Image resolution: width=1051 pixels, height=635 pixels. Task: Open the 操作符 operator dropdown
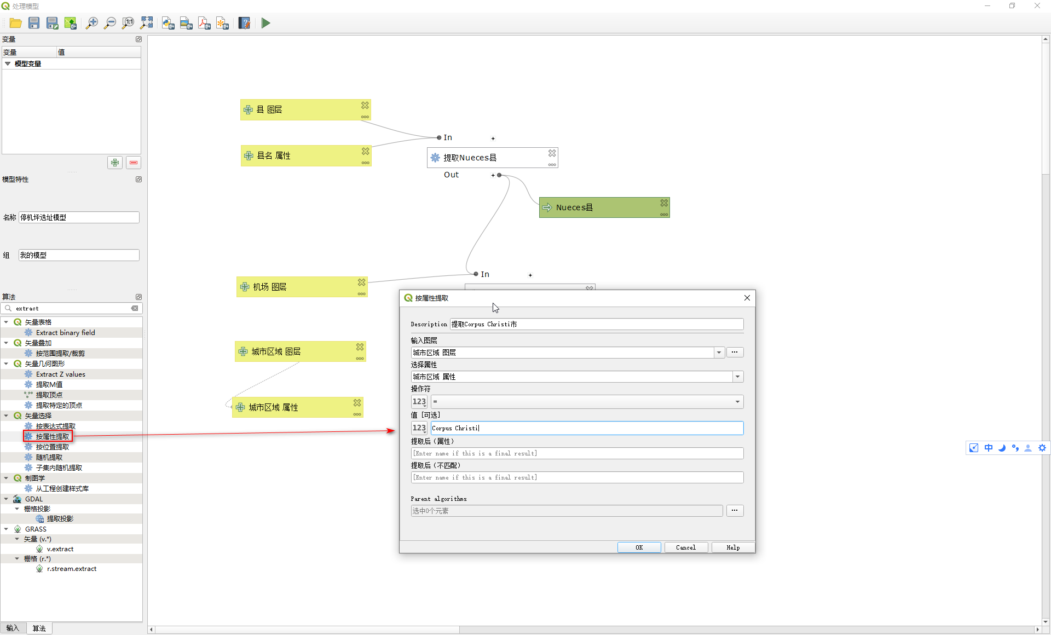737,402
